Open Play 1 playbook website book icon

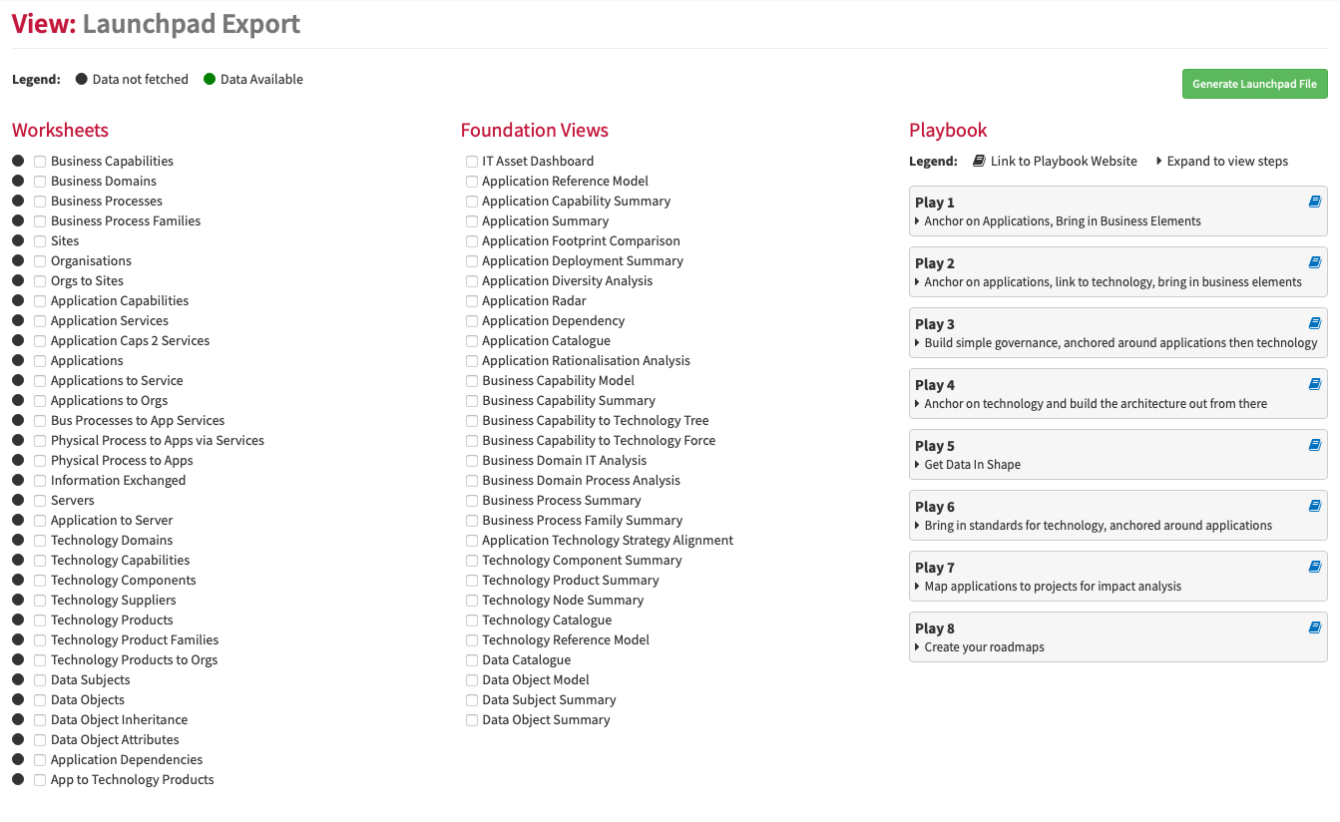[1314, 202]
